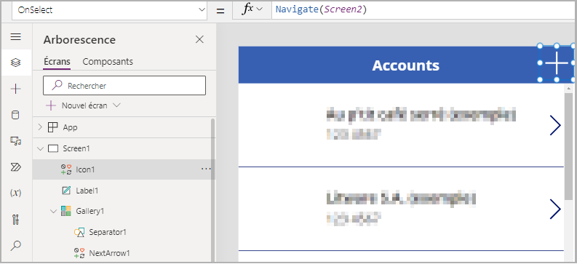Click the Navigate(Screen2) formula bar
This screenshot has width=577, height=264.
point(424,10)
